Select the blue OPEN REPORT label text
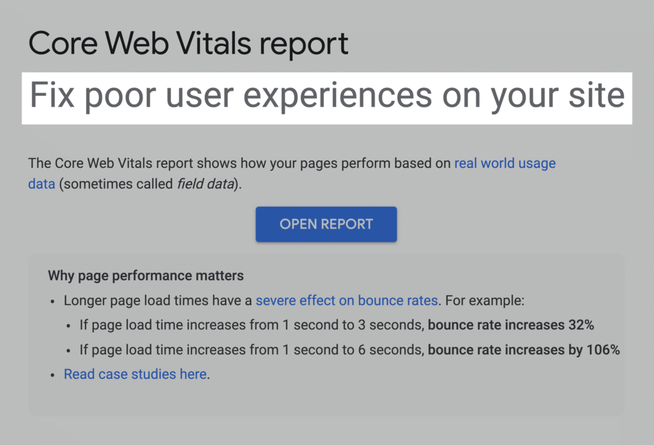The width and height of the screenshot is (654, 445). tap(326, 224)
